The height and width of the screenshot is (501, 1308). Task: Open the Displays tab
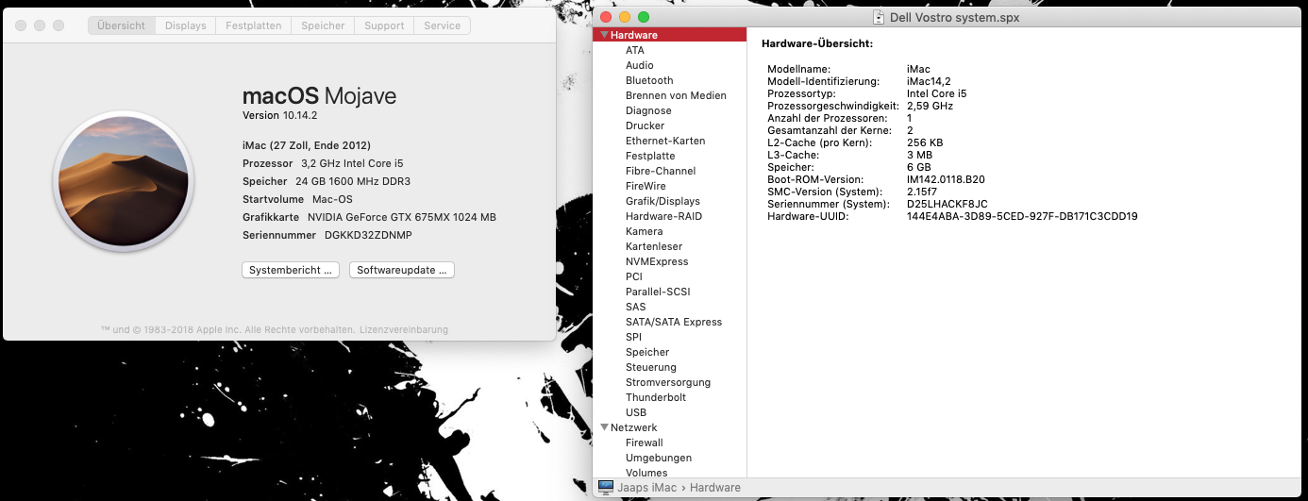(x=185, y=25)
